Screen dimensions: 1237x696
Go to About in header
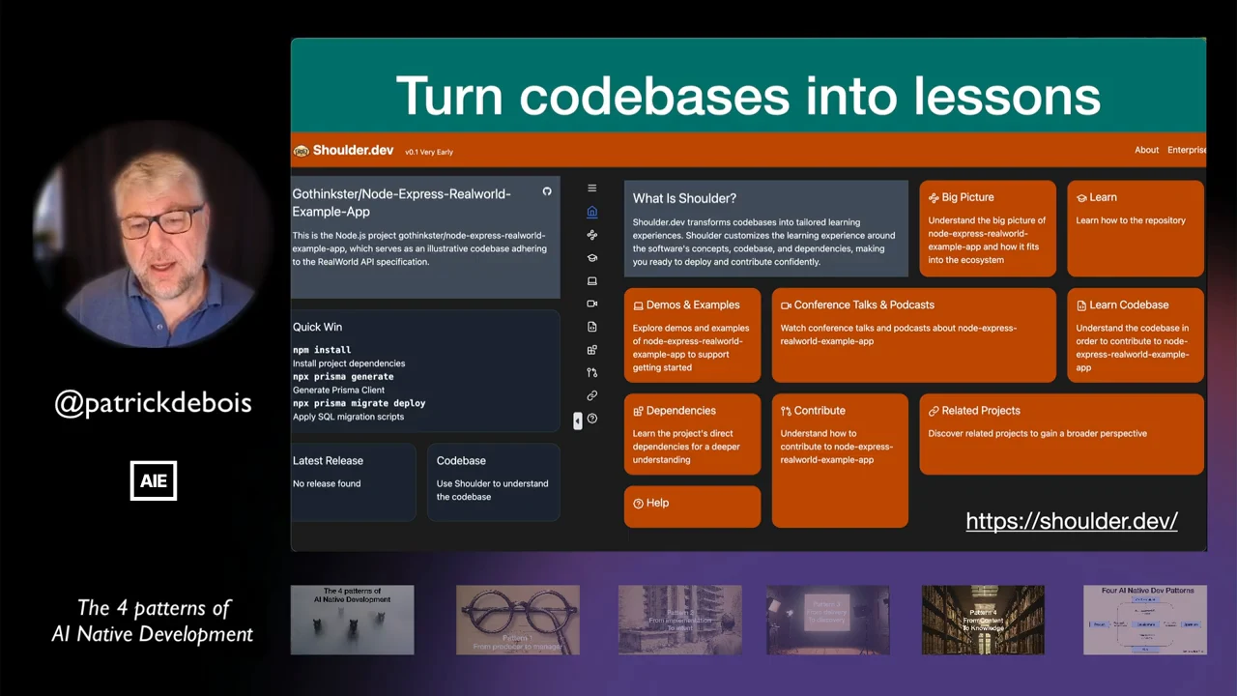pyautogui.click(x=1146, y=150)
